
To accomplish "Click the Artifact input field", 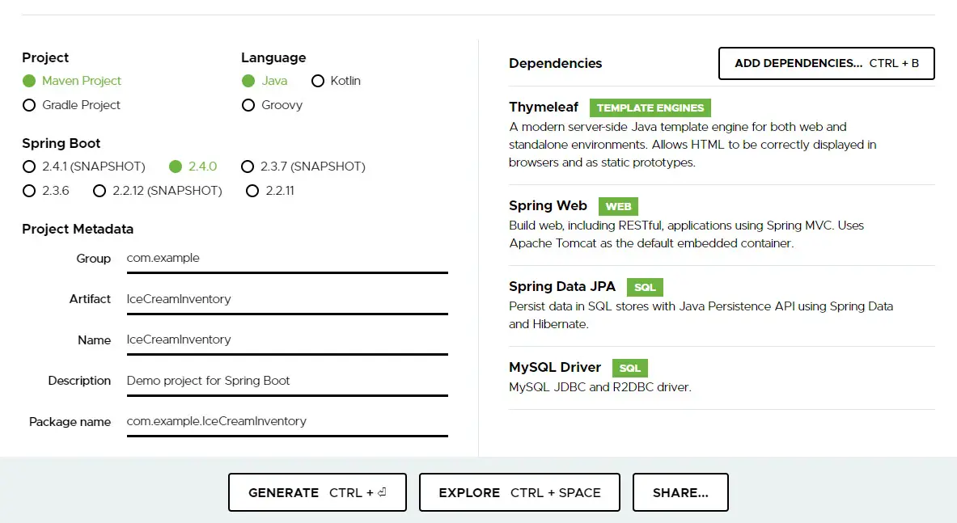I will (x=287, y=298).
